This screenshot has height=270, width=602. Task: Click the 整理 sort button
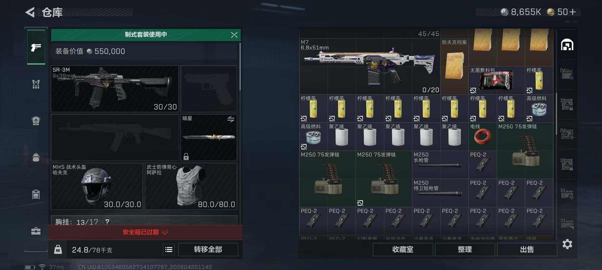[x=465, y=249]
